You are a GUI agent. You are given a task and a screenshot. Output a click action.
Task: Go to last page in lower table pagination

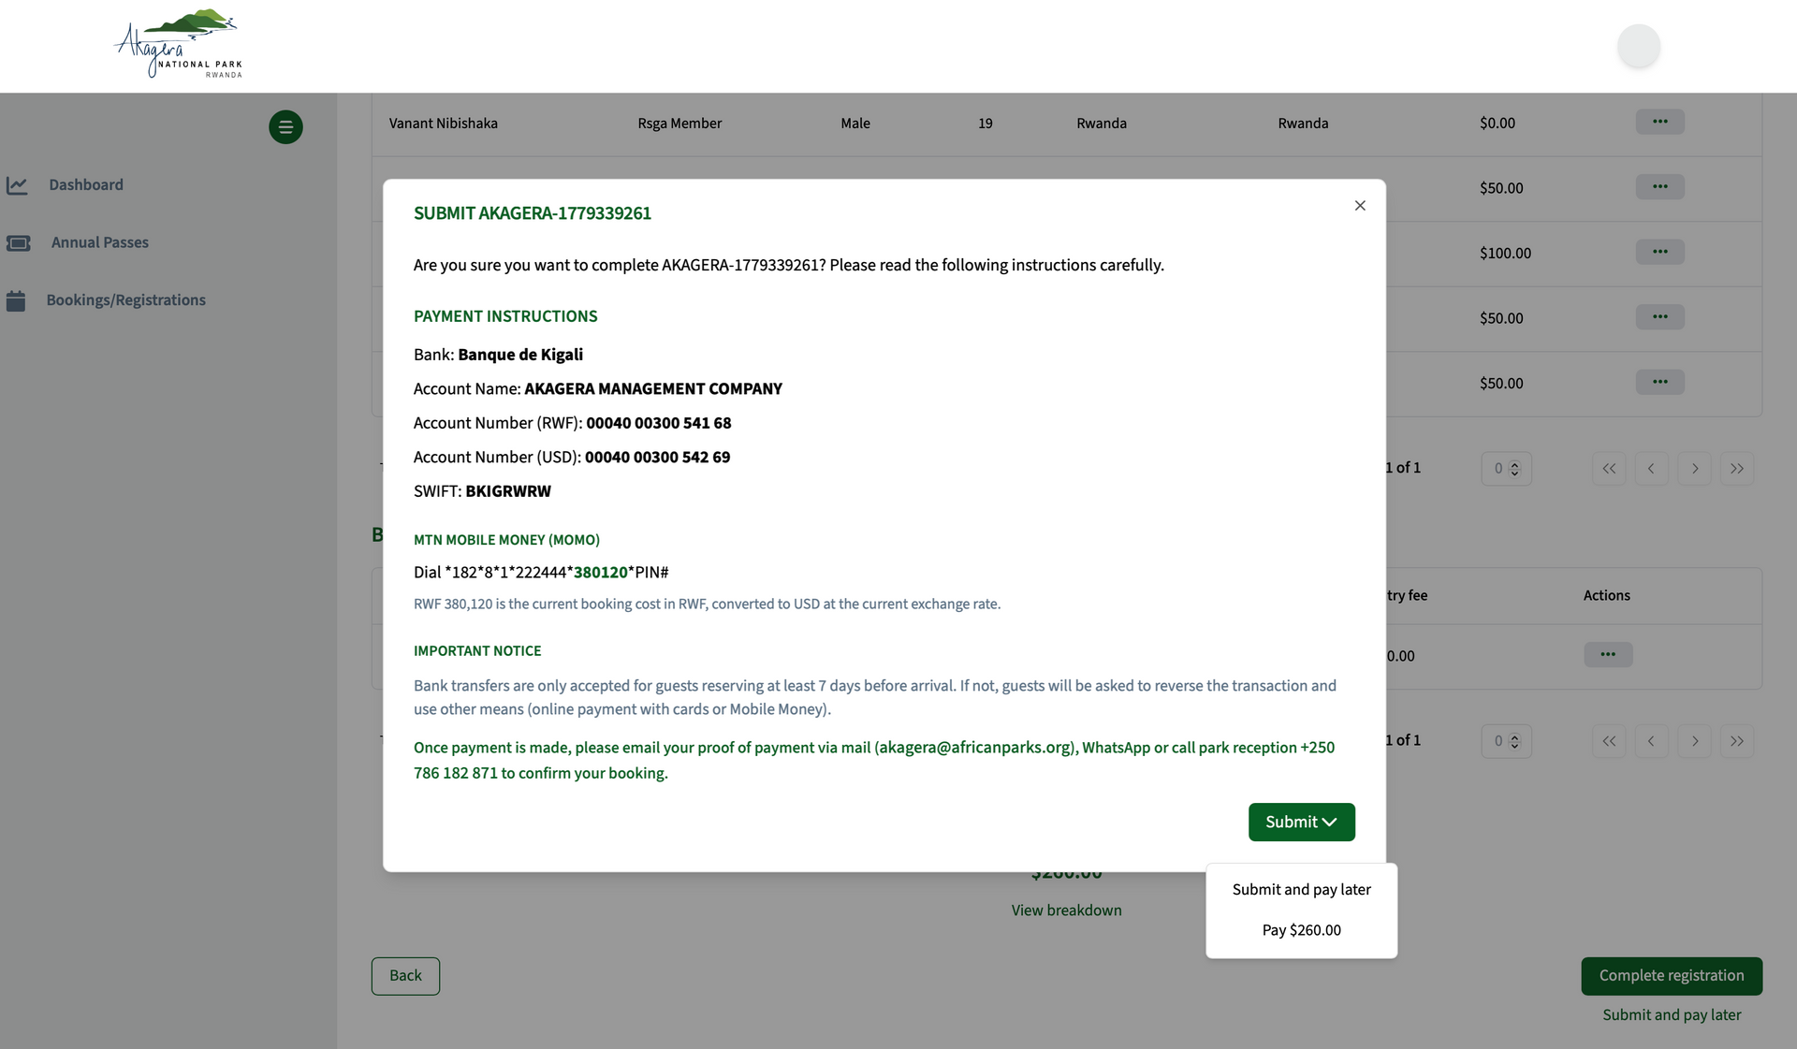[x=1737, y=741]
